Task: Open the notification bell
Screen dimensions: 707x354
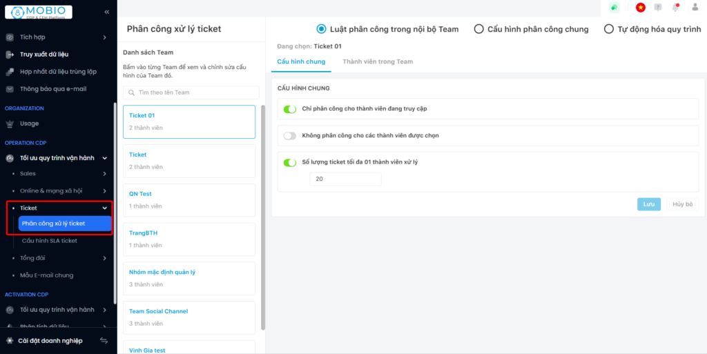Action: pos(676,8)
